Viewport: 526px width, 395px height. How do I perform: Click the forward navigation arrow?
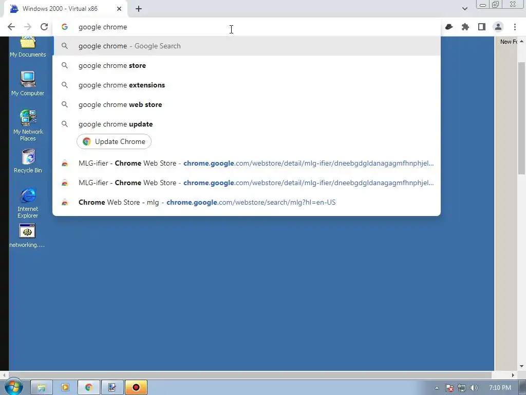click(28, 27)
